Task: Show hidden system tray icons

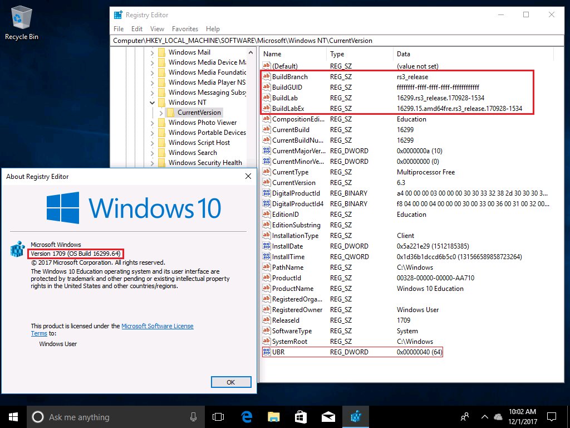Action: (x=485, y=417)
